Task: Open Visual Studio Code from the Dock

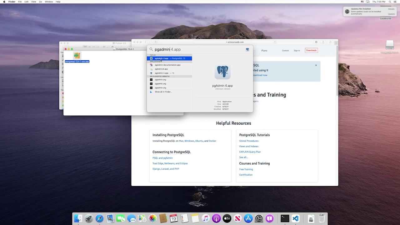Action: pos(295,218)
